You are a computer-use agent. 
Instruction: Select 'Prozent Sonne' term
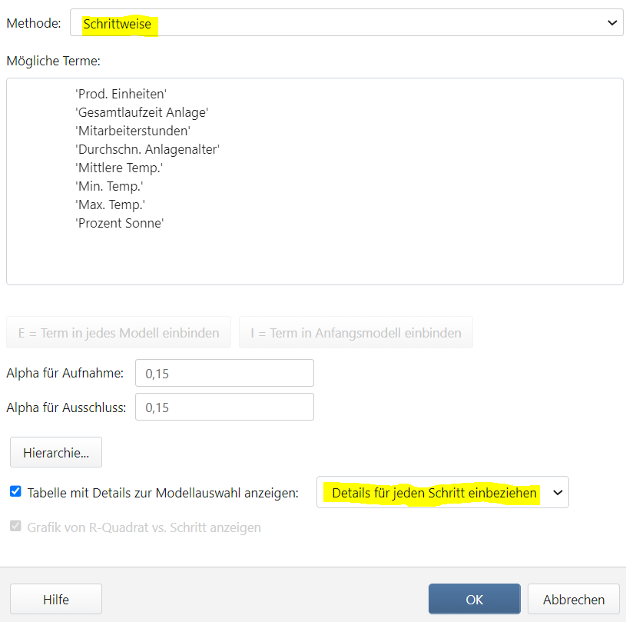[x=119, y=223]
